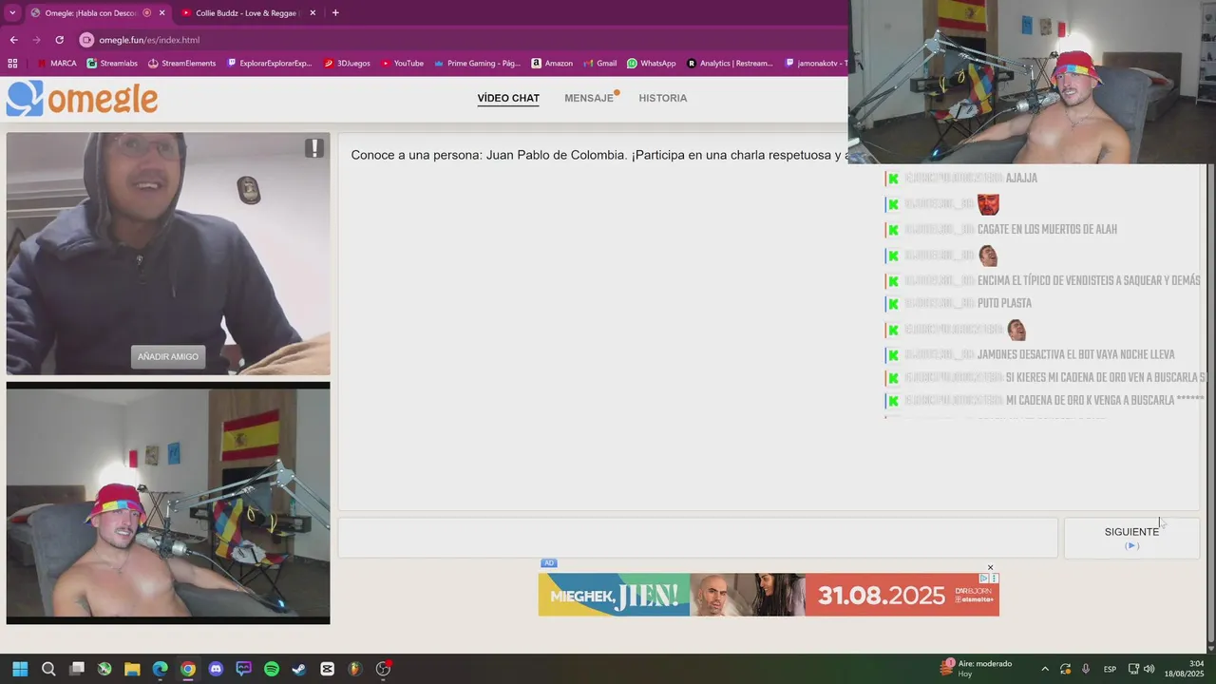The height and width of the screenshot is (684, 1216).
Task: Click the ESP language indicator
Action: pos(1110,669)
